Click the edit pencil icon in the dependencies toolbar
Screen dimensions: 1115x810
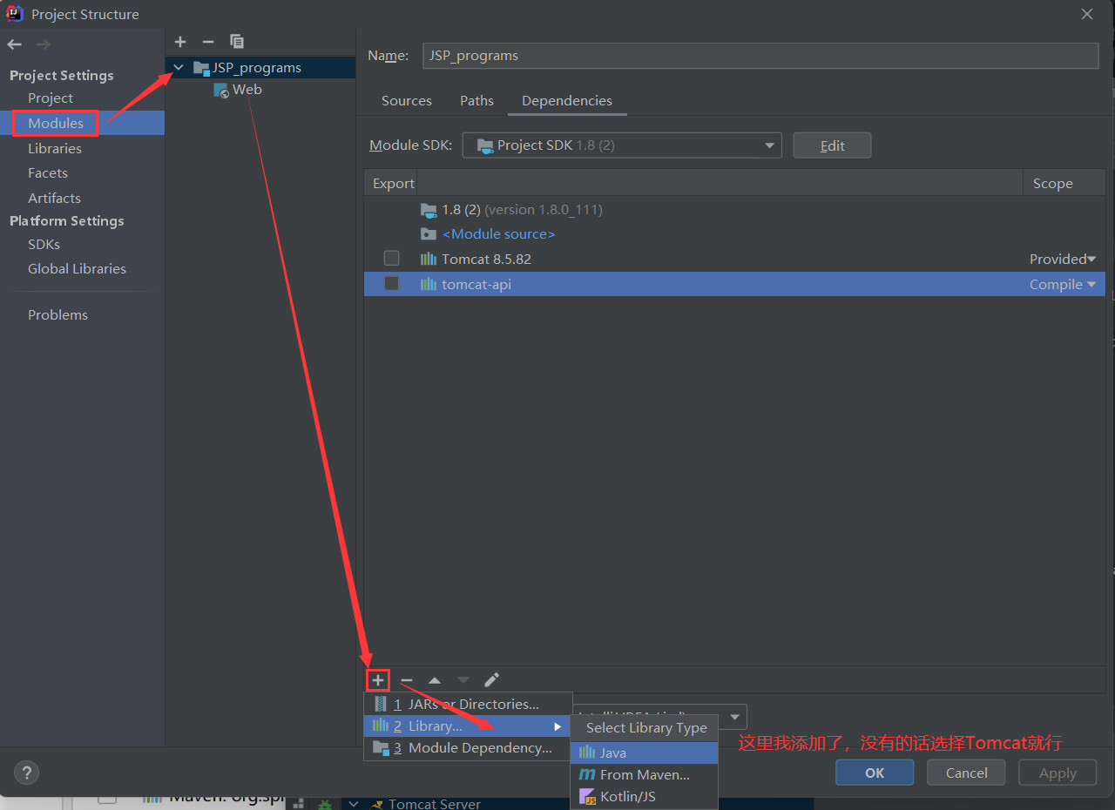[491, 680]
